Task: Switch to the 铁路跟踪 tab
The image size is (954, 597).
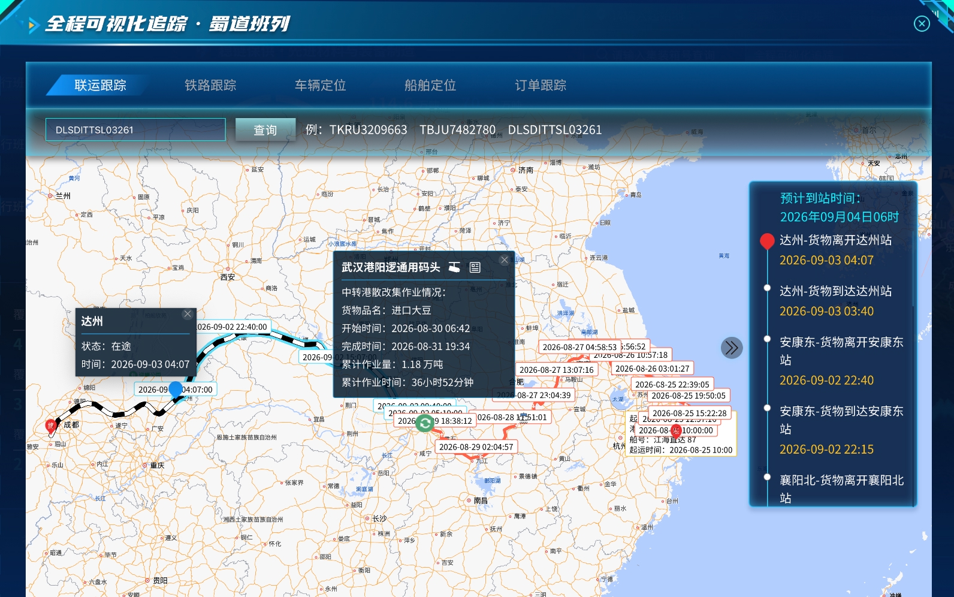Action: pos(210,85)
